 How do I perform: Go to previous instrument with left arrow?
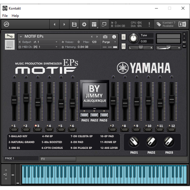pos(54,24)
